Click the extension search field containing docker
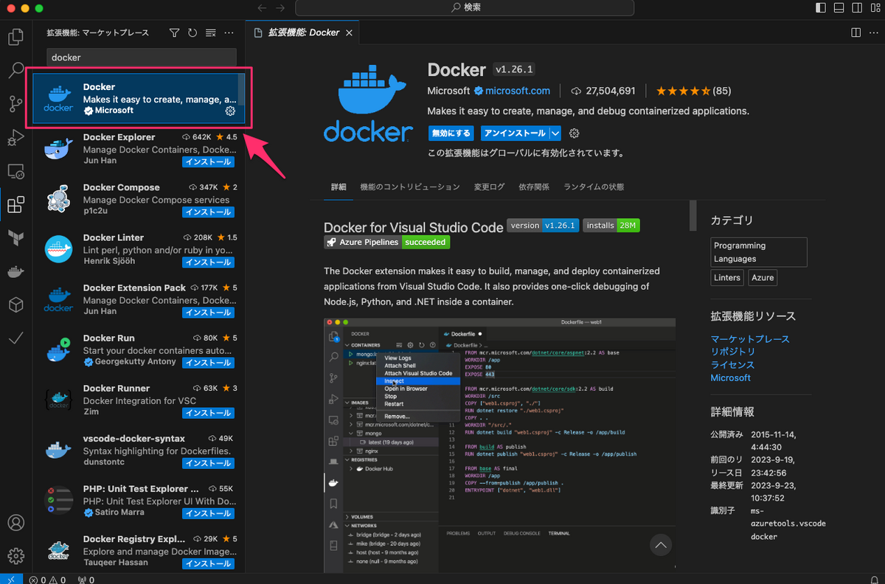 click(142, 58)
